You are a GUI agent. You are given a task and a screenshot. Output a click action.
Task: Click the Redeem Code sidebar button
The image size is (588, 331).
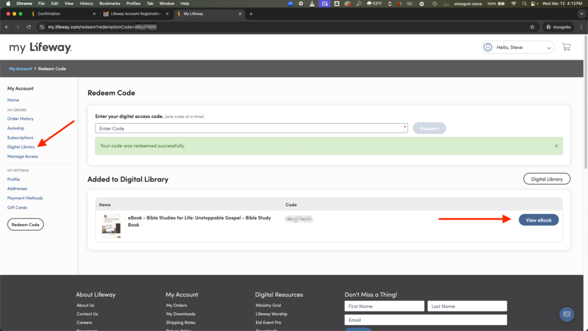click(25, 225)
